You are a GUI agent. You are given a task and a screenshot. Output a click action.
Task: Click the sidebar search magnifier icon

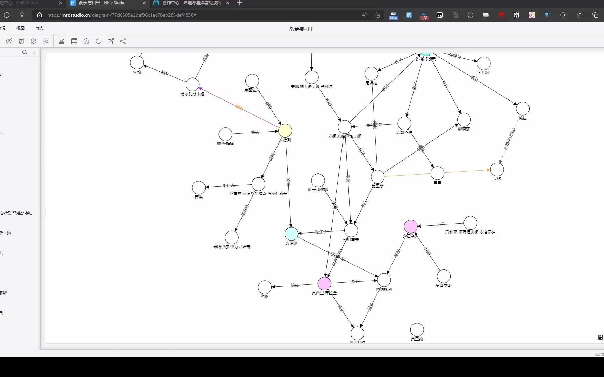click(25, 52)
